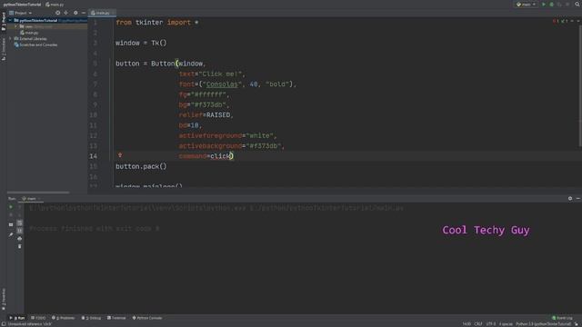Open the Python Console tool window
Screen dimensions: 582x327
(147, 318)
